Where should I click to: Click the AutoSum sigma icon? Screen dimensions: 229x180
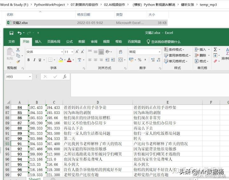tap(215, 50)
